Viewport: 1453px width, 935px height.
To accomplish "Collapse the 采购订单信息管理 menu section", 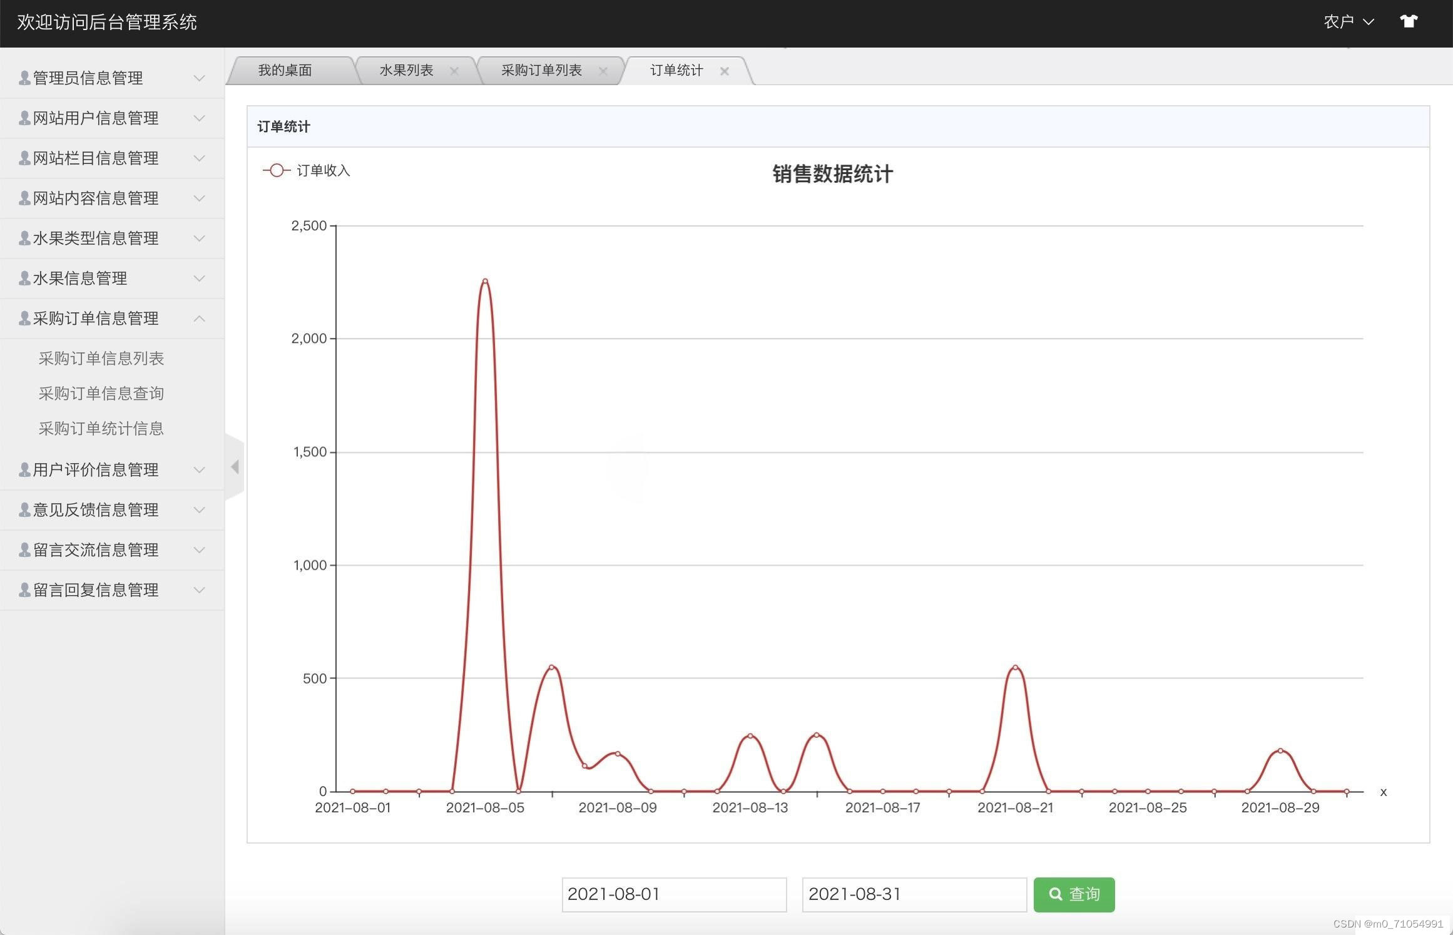I will click(x=199, y=318).
